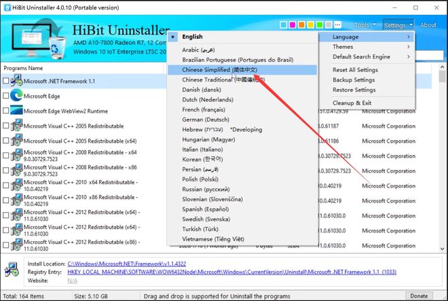Tick checkbox for Visual C++ 2010 x86
This screenshot has width=448, height=301.
pyautogui.click(x=5, y=200)
